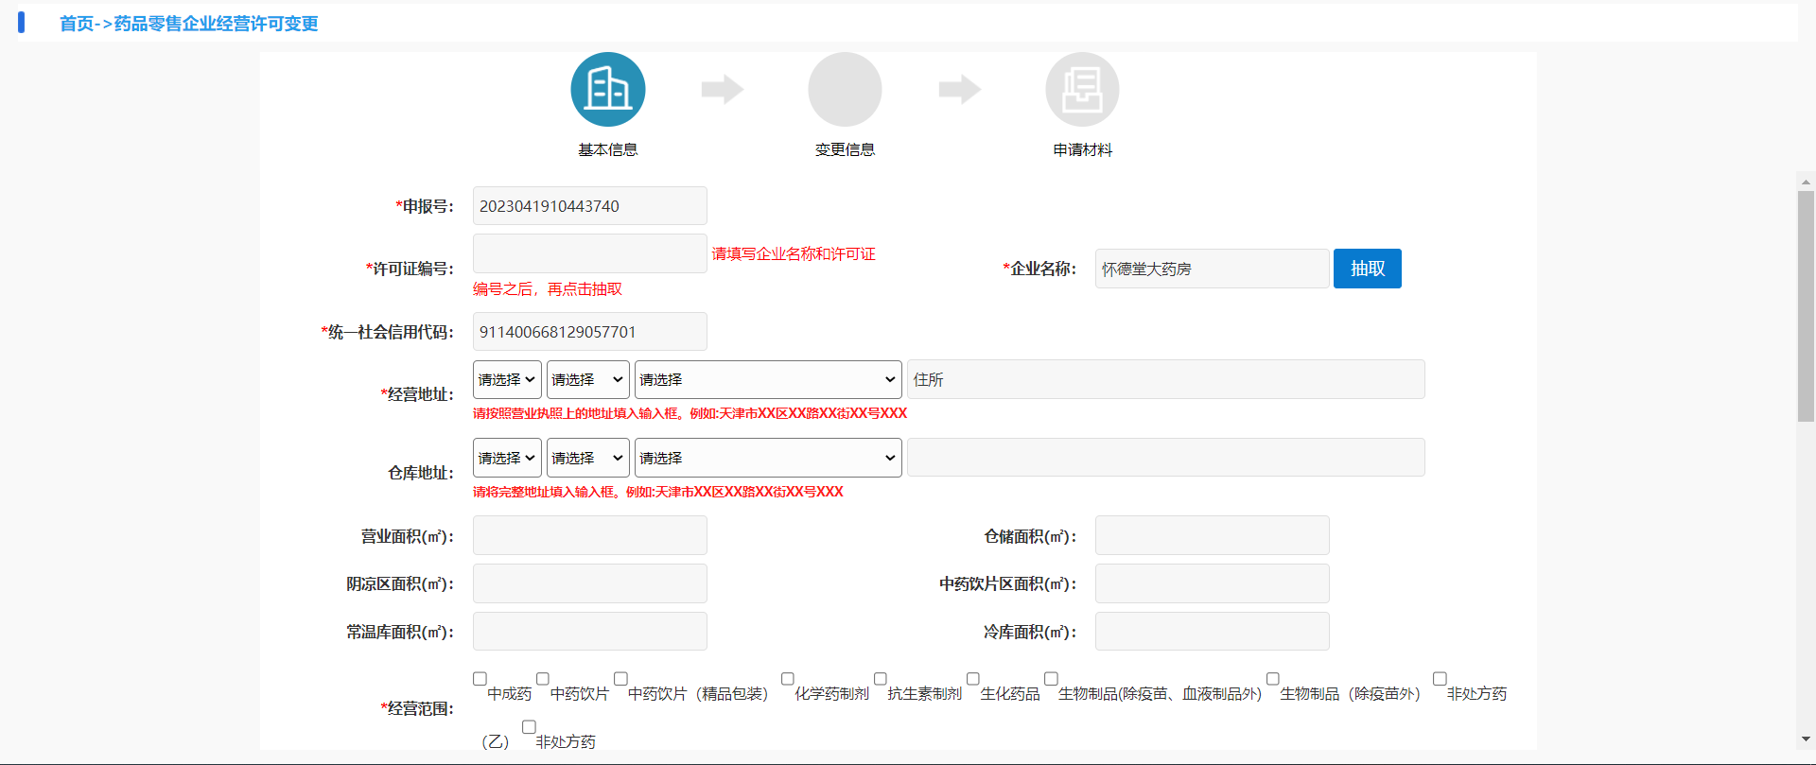Viewport: 1816px width, 765px height.
Task: Click the 申请材料 document step icon
Action: 1082,90
